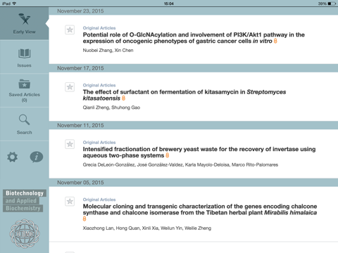This screenshot has width=338, height=253.
Task: Tap open-access lock icon after two-phase systems
Action: click(x=168, y=155)
